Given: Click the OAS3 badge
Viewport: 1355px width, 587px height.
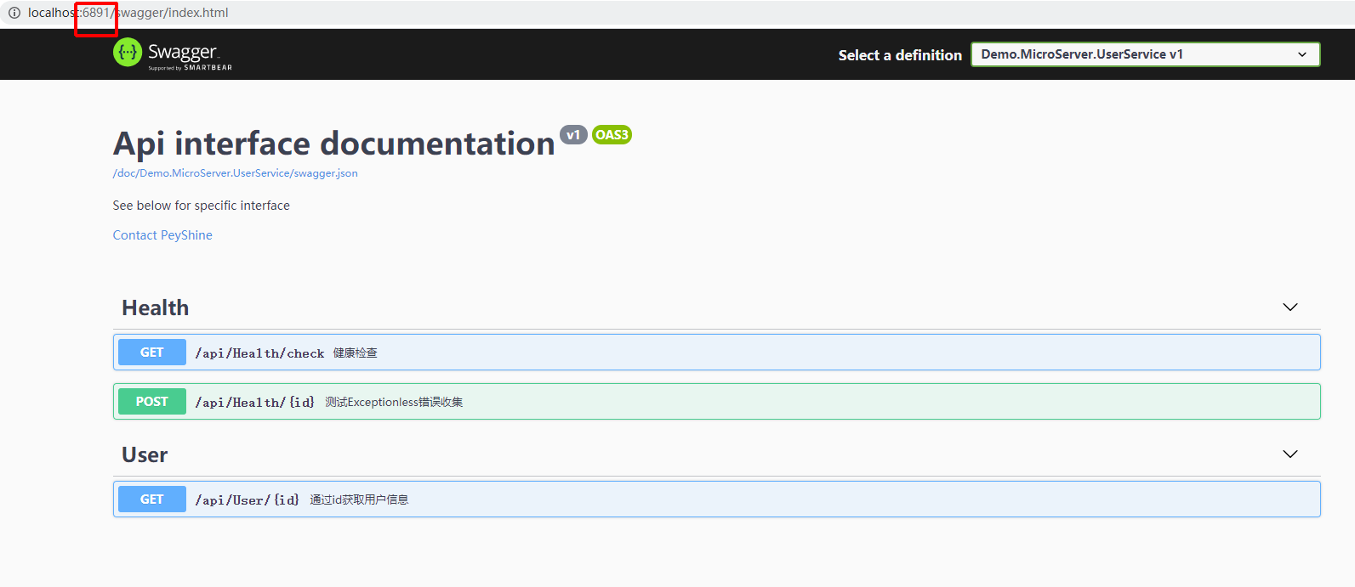Looking at the screenshot, I should pos(612,135).
